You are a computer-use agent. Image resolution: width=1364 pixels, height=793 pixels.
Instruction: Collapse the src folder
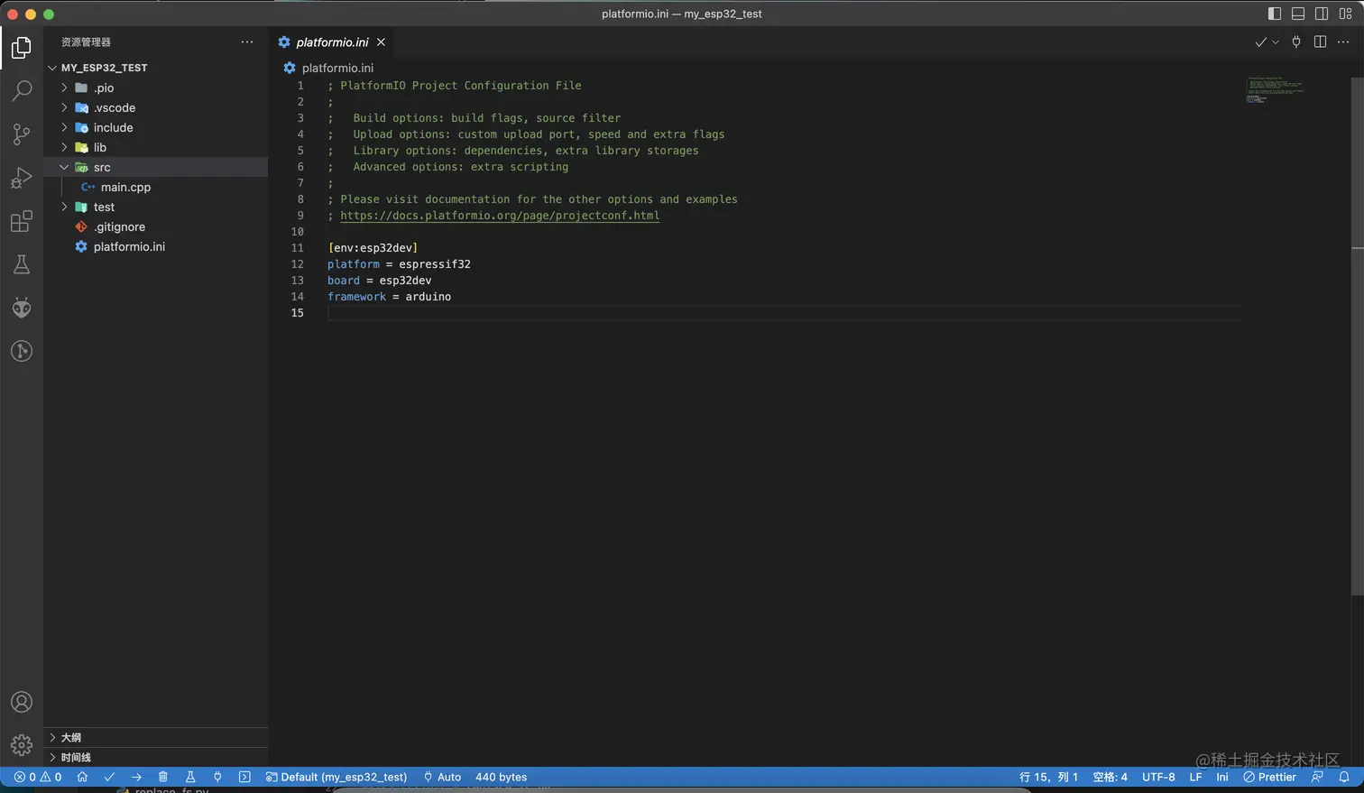(101, 167)
